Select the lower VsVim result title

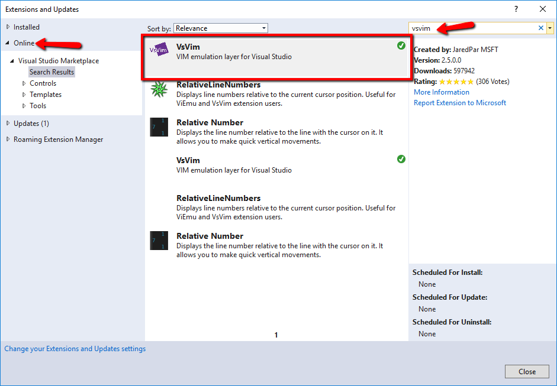(188, 160)
